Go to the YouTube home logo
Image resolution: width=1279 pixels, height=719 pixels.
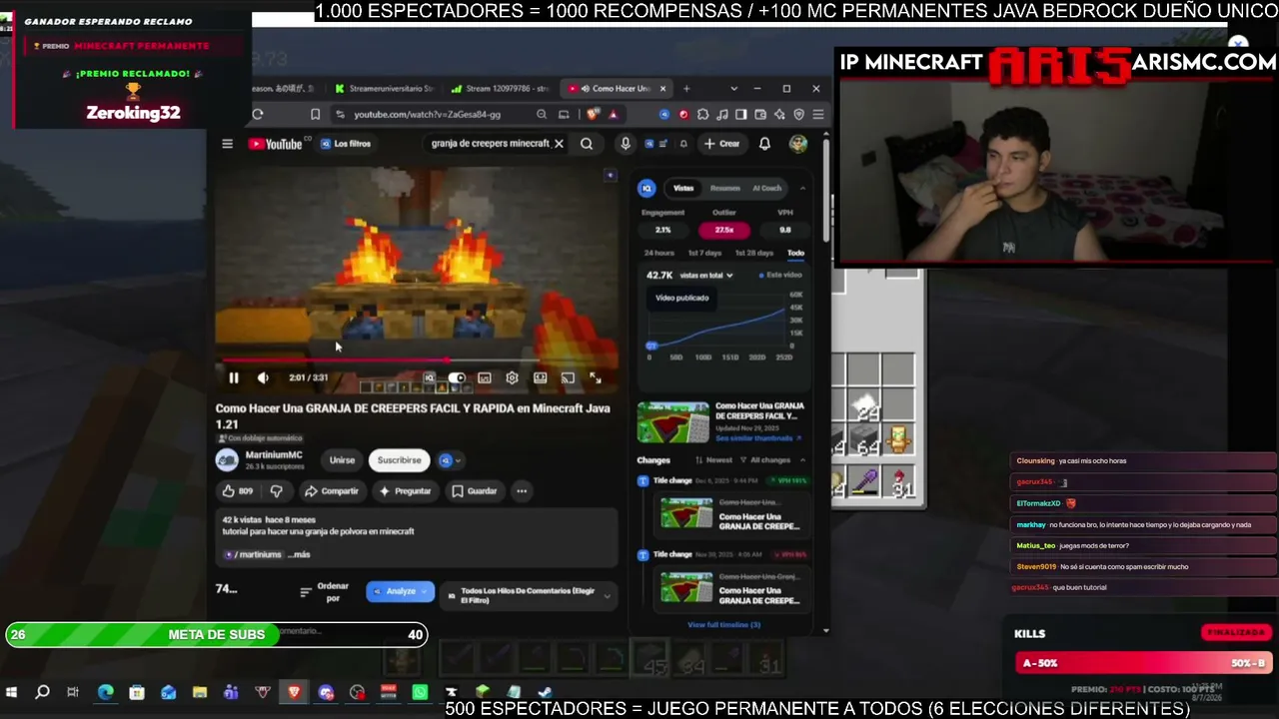point(276,144)
